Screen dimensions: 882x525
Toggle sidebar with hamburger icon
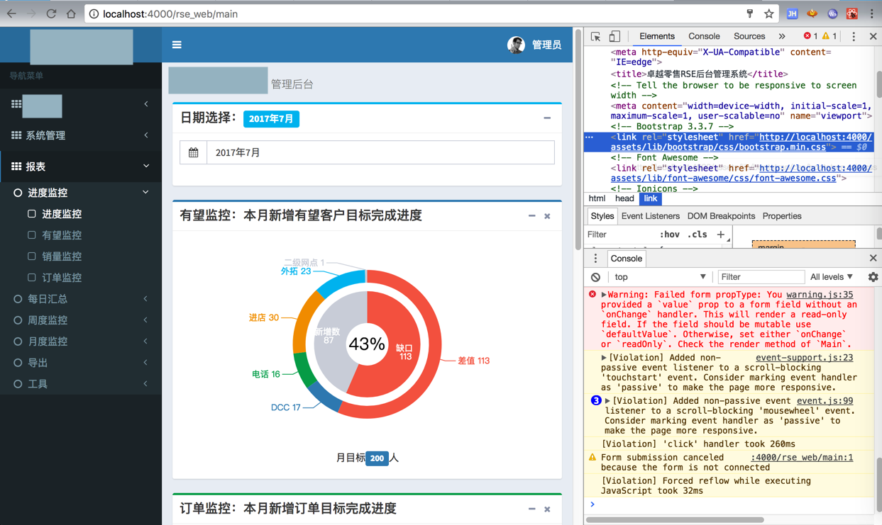tap(177, 45)
